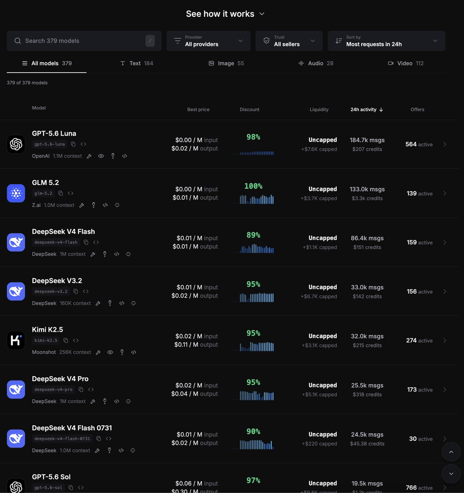Copy the gpt-5.6-luna model ID
464x493 pixels.
[x=73, y=144]
